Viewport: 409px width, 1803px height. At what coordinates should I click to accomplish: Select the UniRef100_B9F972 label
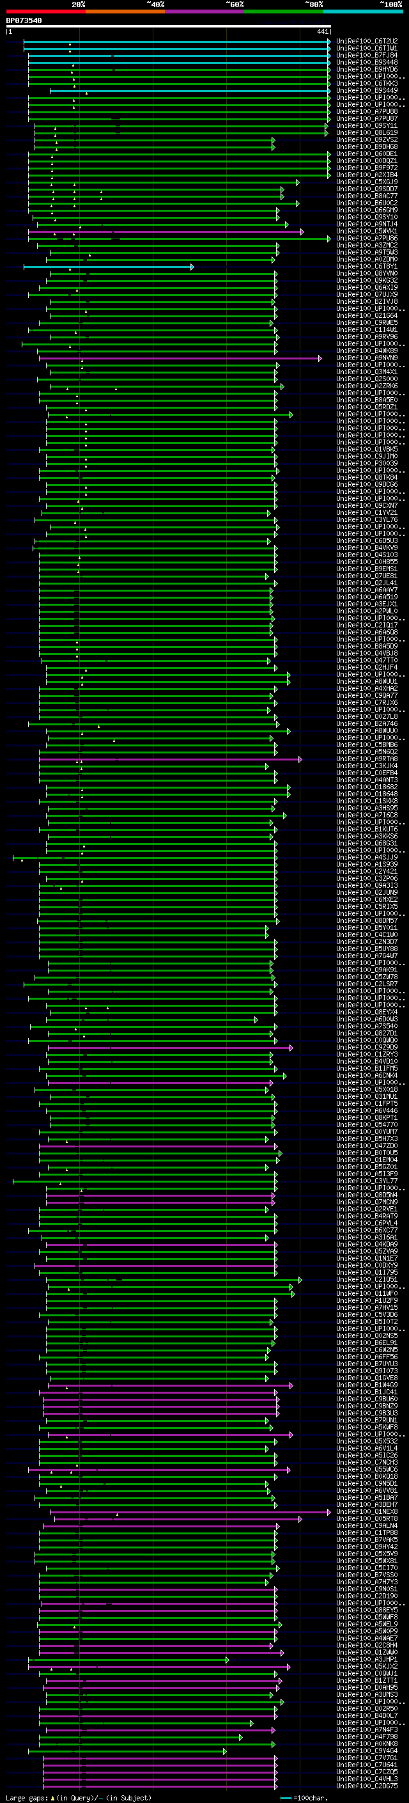click(367, 168)
